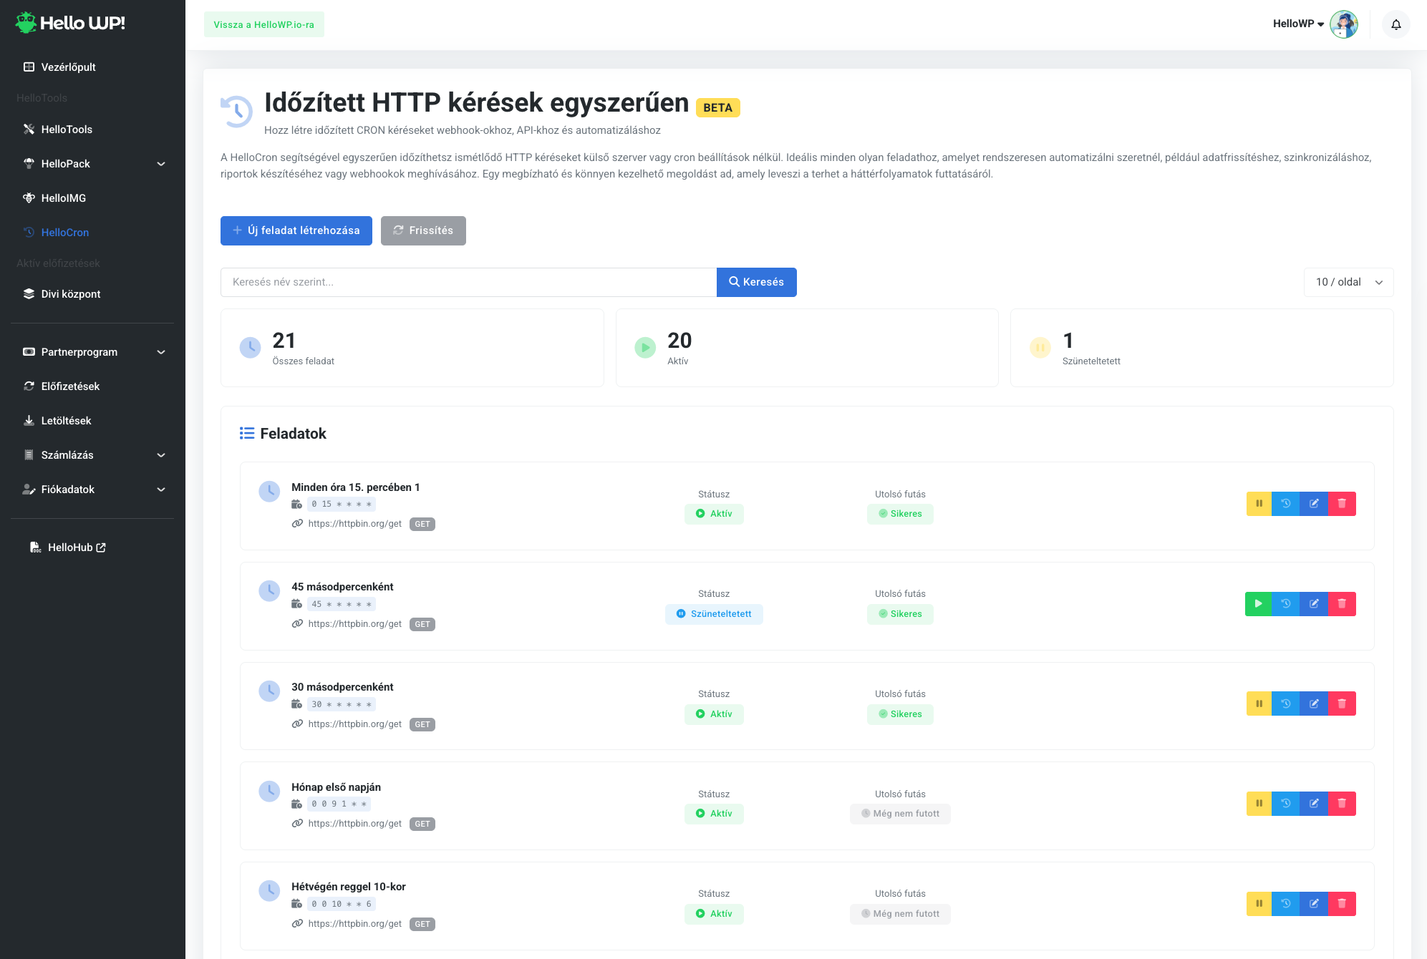Click the 'Keresés név szerint' search field
Image resolution: width=1427 pixels, height=959 pixels.
tap(468, 282)
